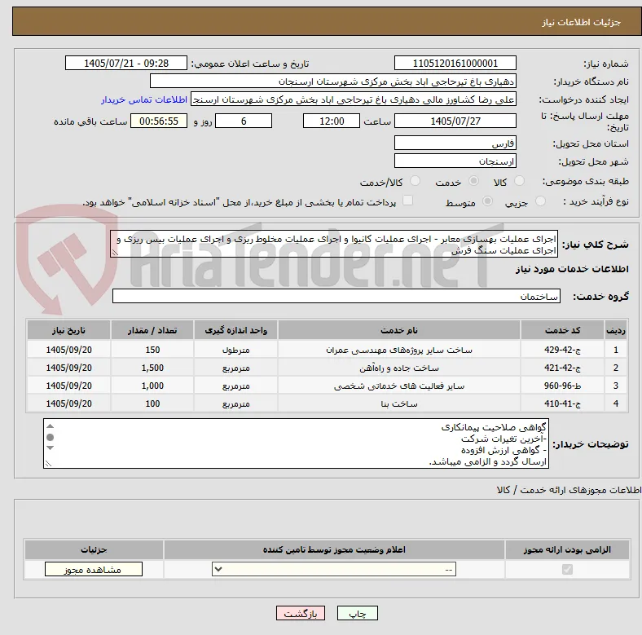The width and height of the screenshot is (642, 635).
Task: Click the تاریخ نیاز column header
Action: (68, 330)
